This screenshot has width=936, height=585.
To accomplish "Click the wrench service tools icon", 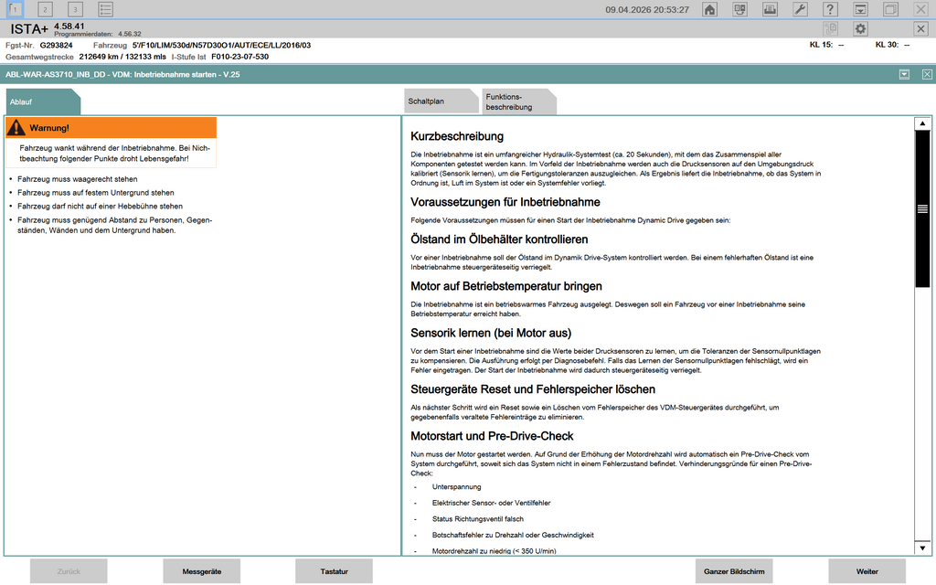I will (799, 9).
